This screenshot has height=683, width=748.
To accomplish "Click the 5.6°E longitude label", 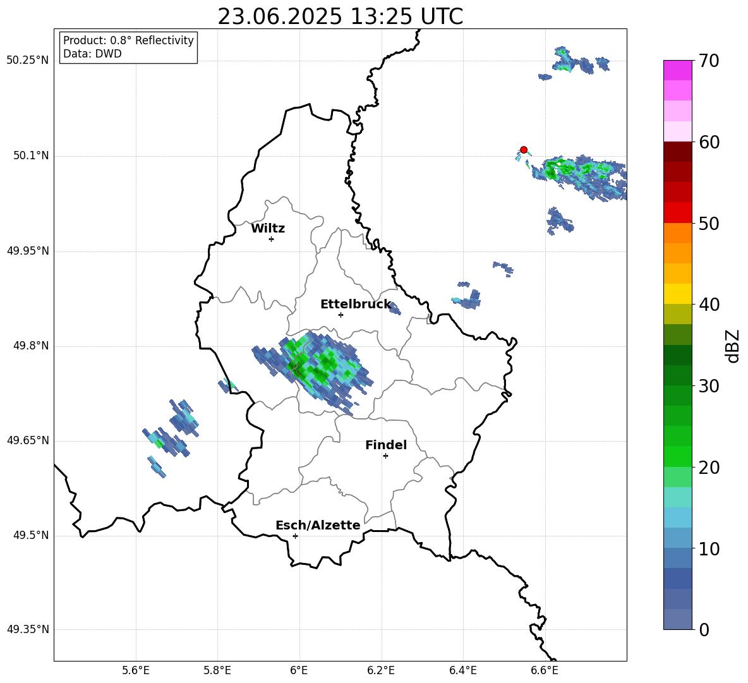I will click(x=136, y=671).
